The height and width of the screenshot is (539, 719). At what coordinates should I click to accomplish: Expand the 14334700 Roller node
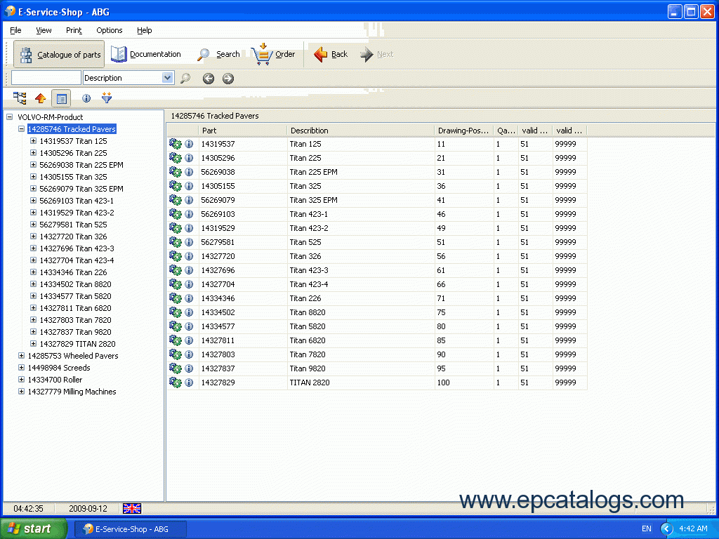(x=21, y=379)
